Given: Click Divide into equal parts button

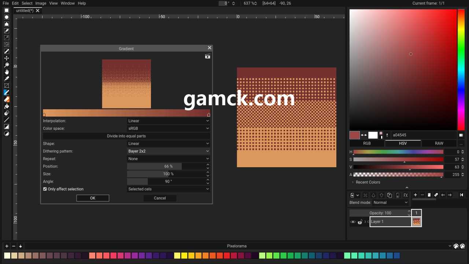Looking at the screenshot, I should click(x=126, y=136).
